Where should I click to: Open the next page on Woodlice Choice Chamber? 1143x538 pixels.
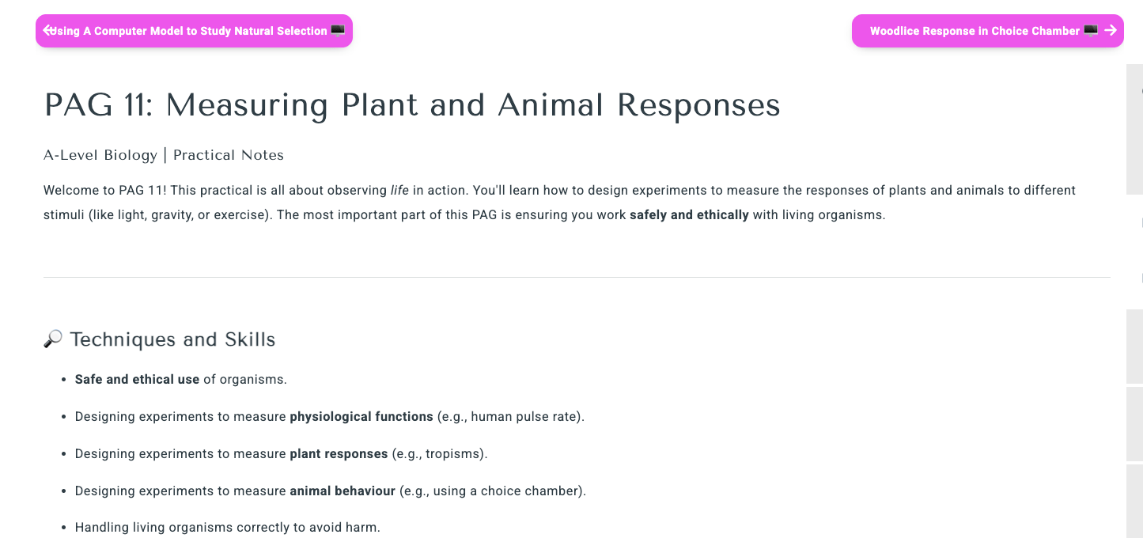coord(987,30)
